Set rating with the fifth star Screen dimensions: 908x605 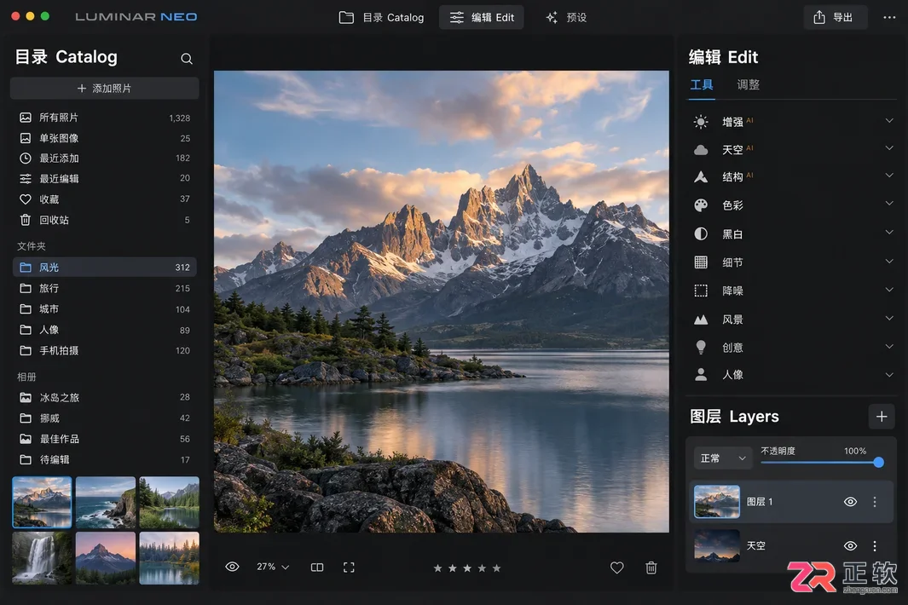[496, 568]
